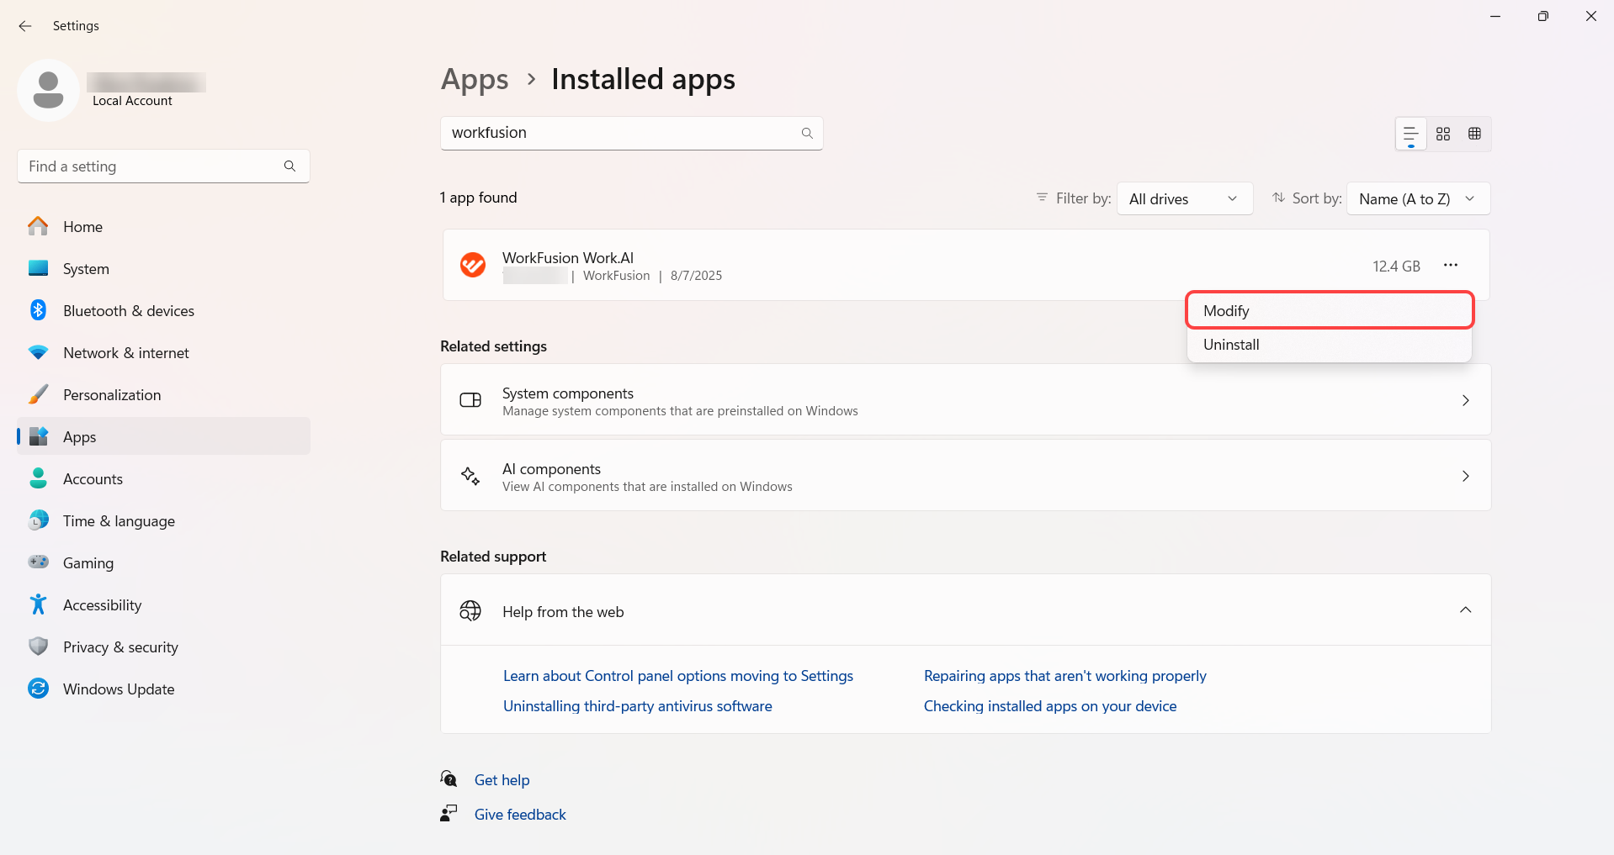Image resolution: width=1614 pixels, height=855 pixels.
Task: Collapse the Help from the web section
Action: click(1466, 610)
